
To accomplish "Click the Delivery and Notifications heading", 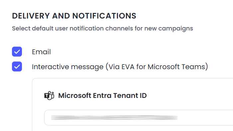I will [74, 16].
